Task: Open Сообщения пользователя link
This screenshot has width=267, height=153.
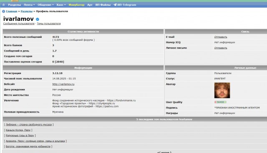Action: point(19,24)
